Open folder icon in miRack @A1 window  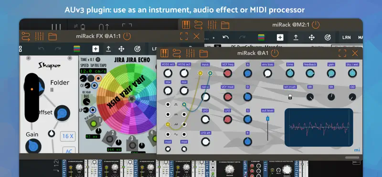(203, 54)
